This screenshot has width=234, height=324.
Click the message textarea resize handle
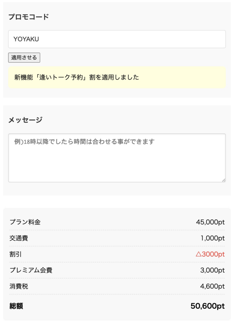[224, 180]
